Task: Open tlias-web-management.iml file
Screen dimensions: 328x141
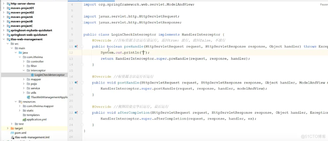Action: [x=30, y=137]
